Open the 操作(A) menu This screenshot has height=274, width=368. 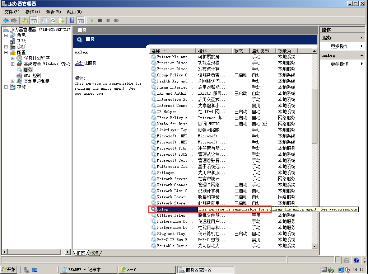[32, 12]
